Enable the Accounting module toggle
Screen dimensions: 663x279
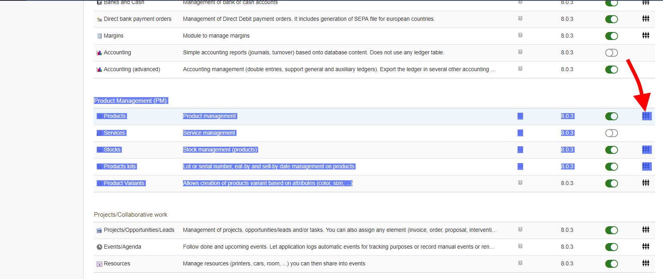611,53
